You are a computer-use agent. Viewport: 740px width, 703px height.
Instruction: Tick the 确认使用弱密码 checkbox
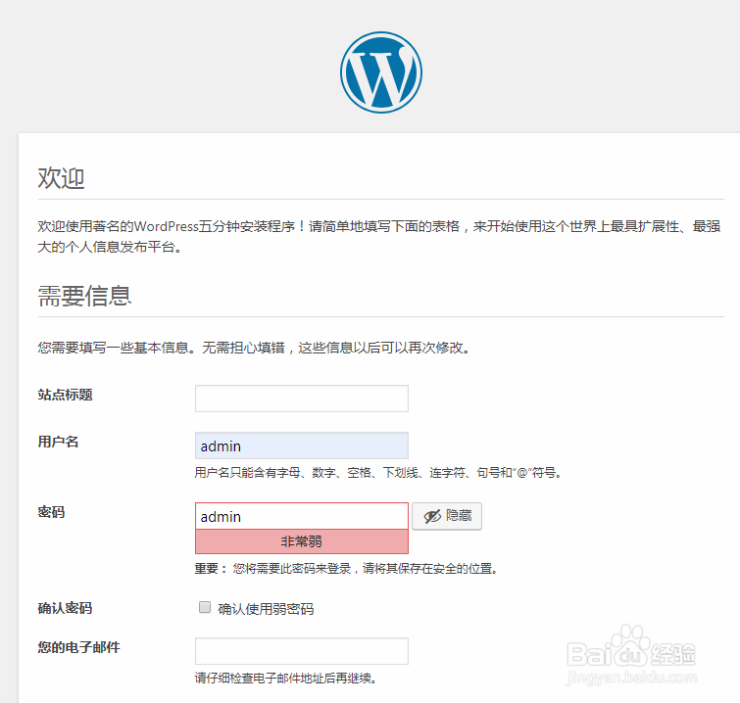pyautogui.click(x=204, y=607)
